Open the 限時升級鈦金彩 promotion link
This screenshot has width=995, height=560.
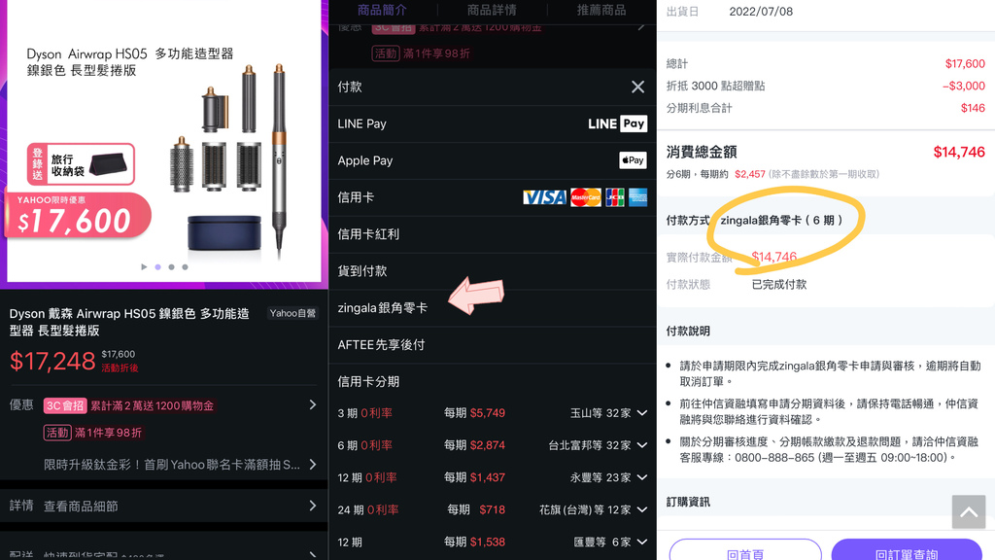[x=172, y=465]
